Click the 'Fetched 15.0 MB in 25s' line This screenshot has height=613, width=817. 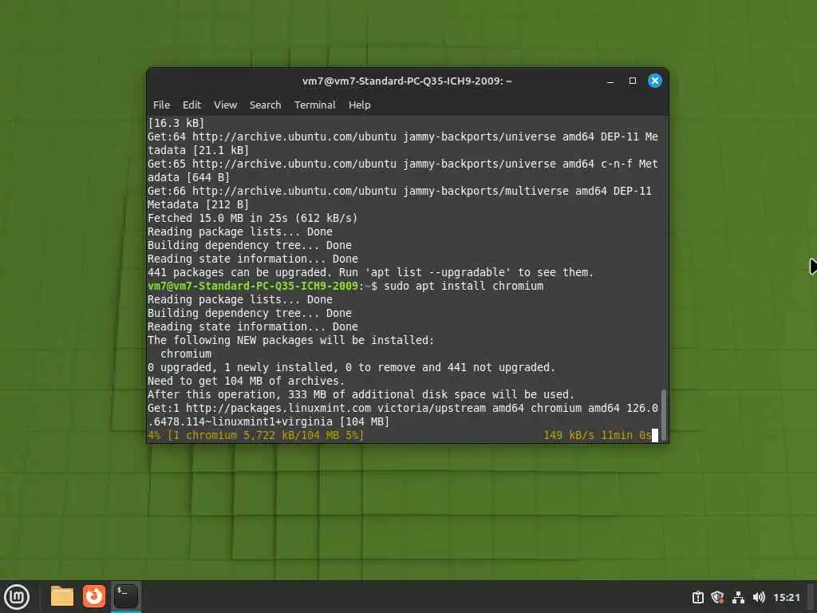tap(253, 218)
